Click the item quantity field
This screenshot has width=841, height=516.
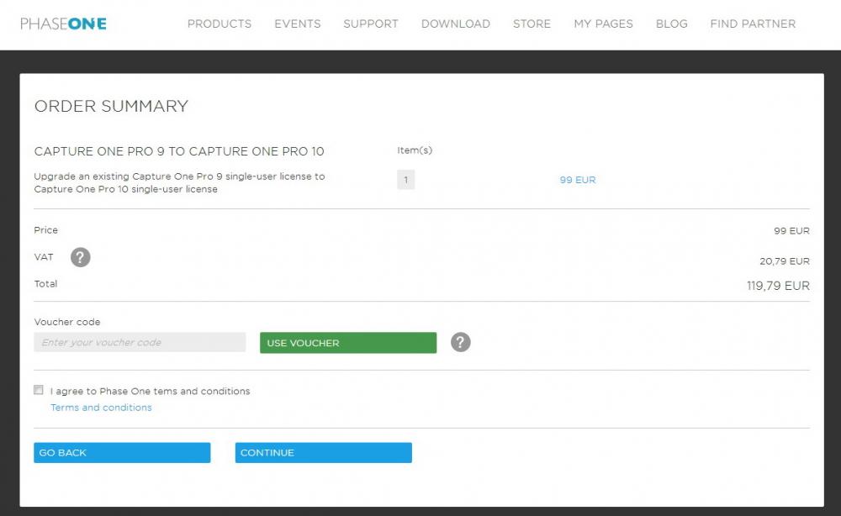click(x=406, y=180)
